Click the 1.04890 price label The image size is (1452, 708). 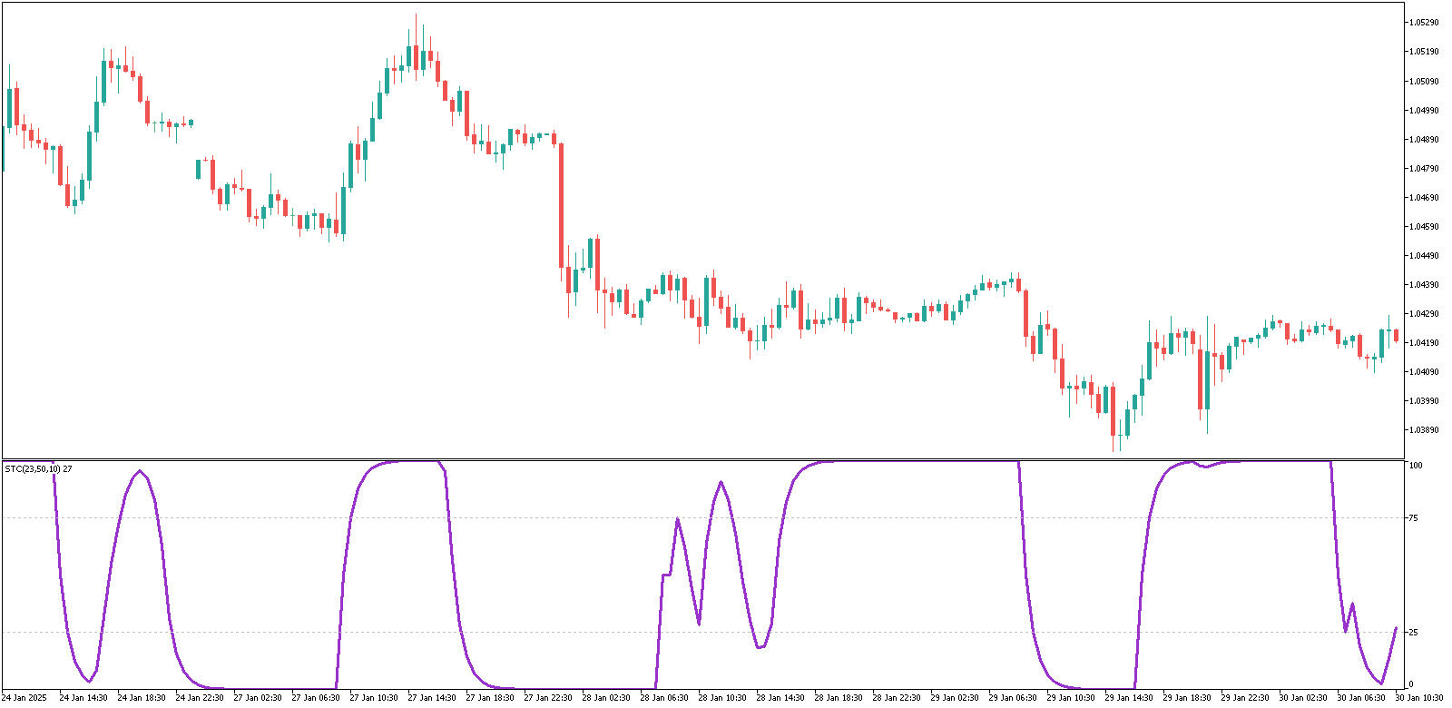point(1425,140)
